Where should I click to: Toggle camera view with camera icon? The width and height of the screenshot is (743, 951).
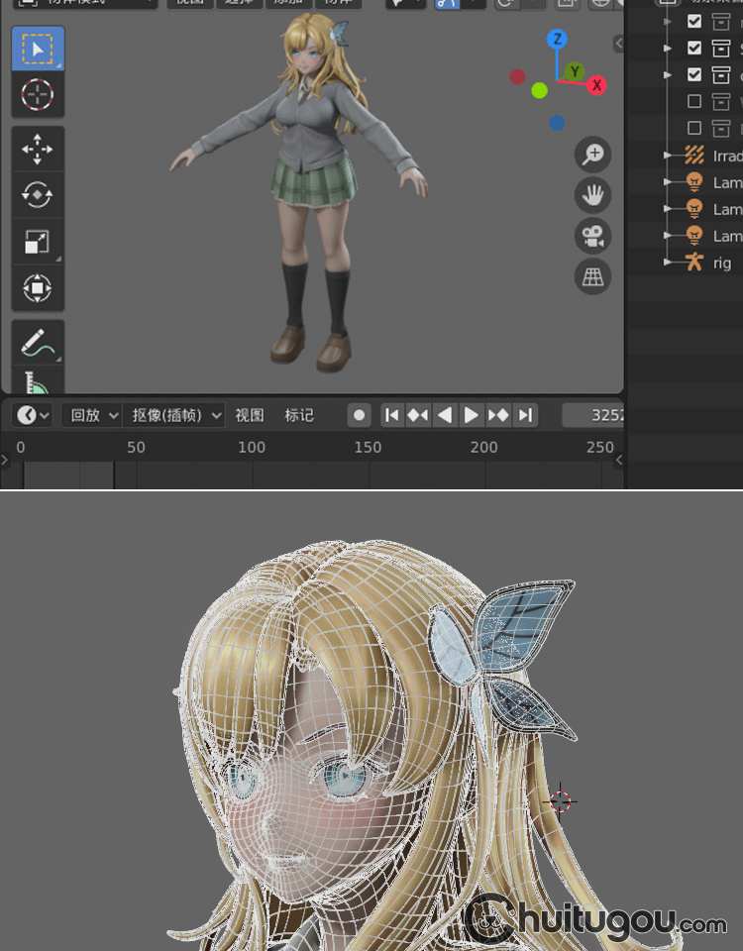point(592,236)
